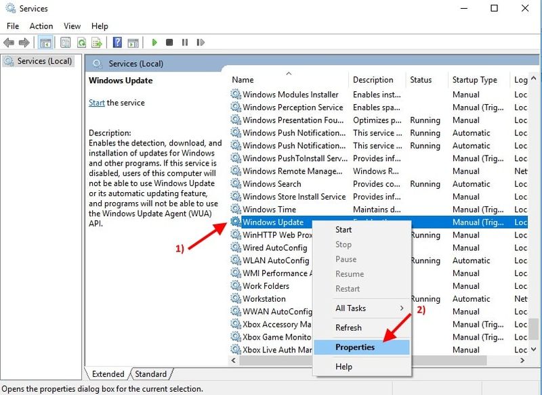Switch to the Extended tab

point(108,374)
